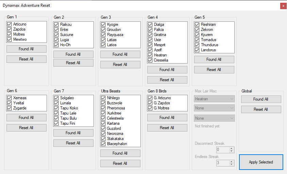Uncheck G Zapdos in Gen 8 Birds

(150, 103)
